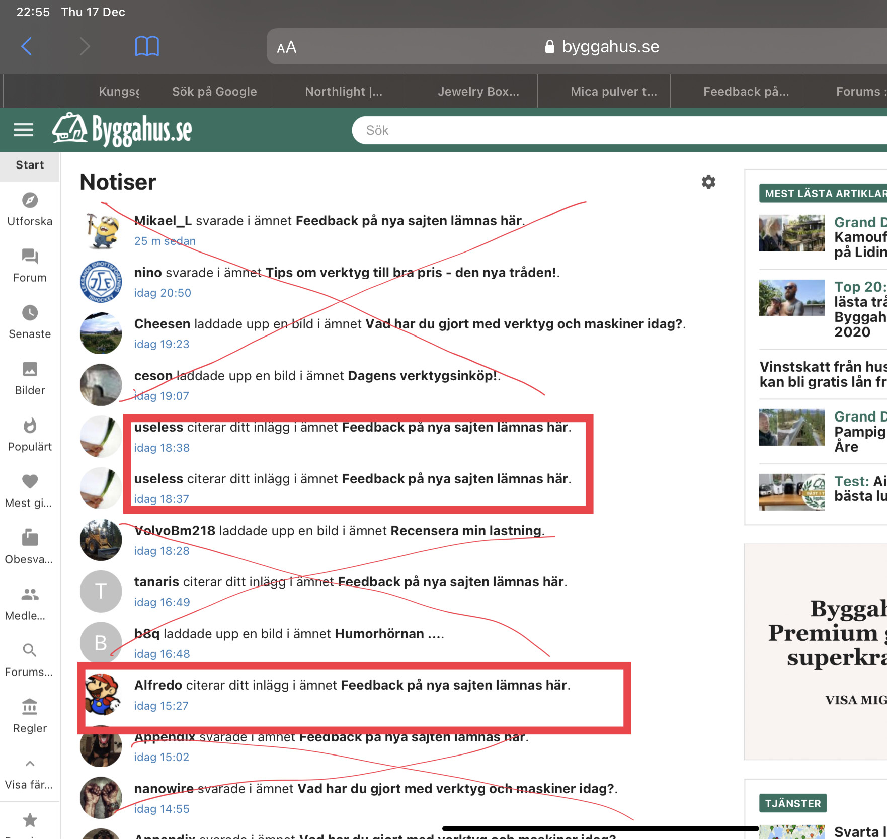Click Safari bookmarks book icon
The image size is (887, 839).
coord(147,47)
